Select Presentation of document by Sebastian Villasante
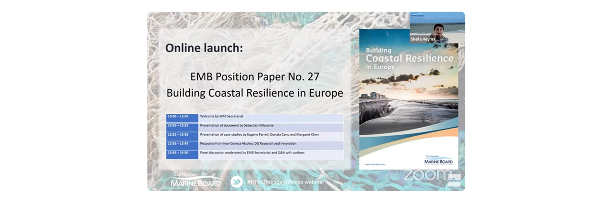The width and height of the screenshot is (609, 205). pyautogui.click(x=271, y=127)
